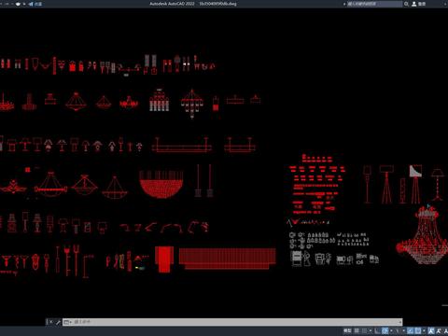Screen dimensions: 448x336
Task: Expand the object snap options arrow
Action: point(424,330)
